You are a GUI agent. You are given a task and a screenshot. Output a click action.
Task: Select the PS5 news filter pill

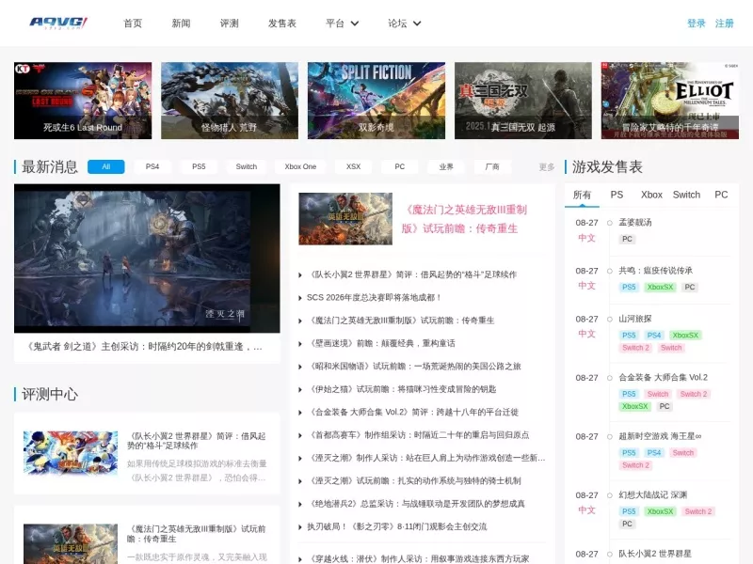[199, 166]
